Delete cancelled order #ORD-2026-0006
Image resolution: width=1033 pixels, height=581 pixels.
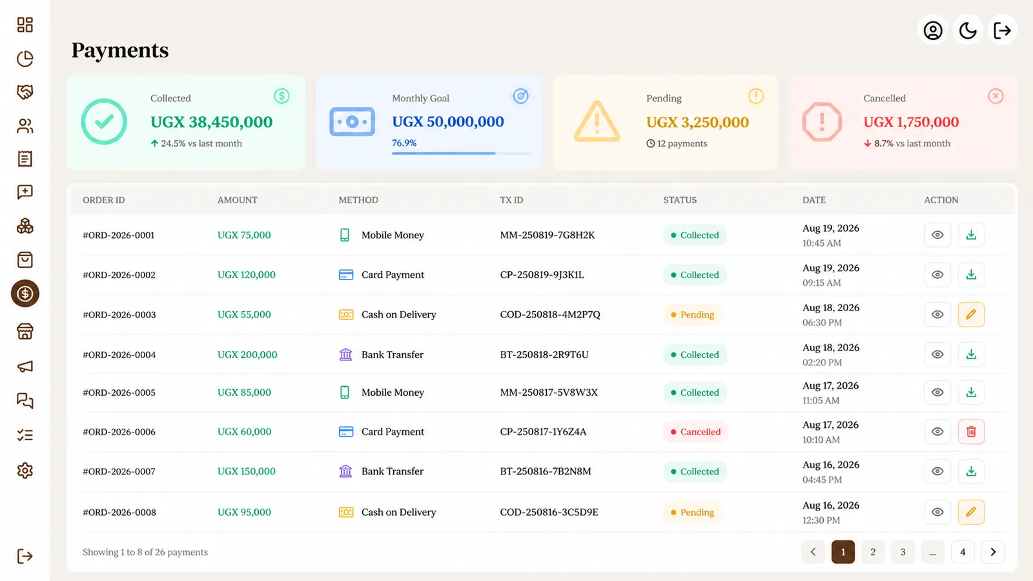(x=971, y=431)
